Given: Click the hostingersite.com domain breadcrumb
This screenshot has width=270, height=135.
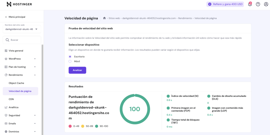Looking at the screenshot, I should pyautogui.click(x=149, y=18).
